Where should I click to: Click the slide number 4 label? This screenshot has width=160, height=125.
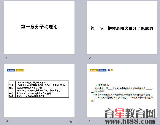point(90,121)
